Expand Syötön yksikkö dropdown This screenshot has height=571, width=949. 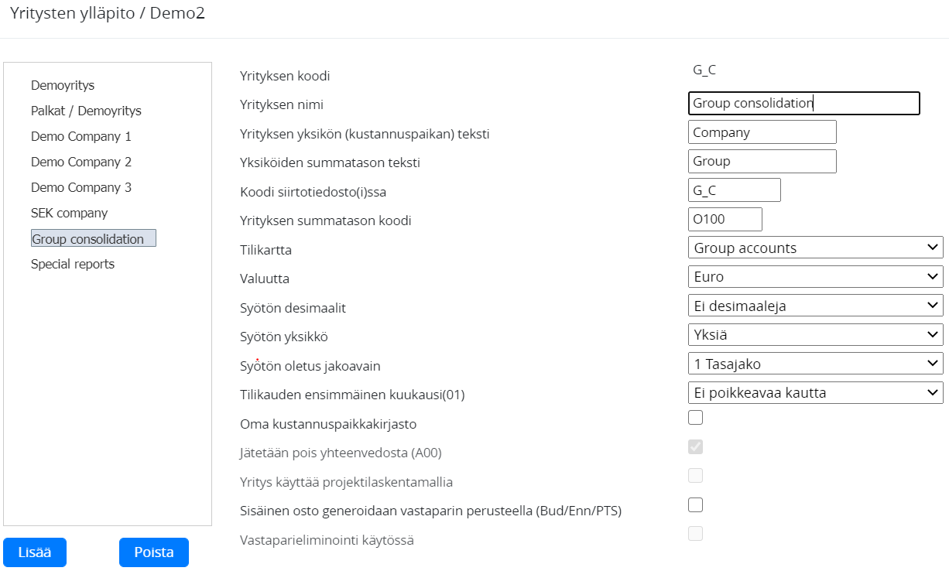pos(815,335)
